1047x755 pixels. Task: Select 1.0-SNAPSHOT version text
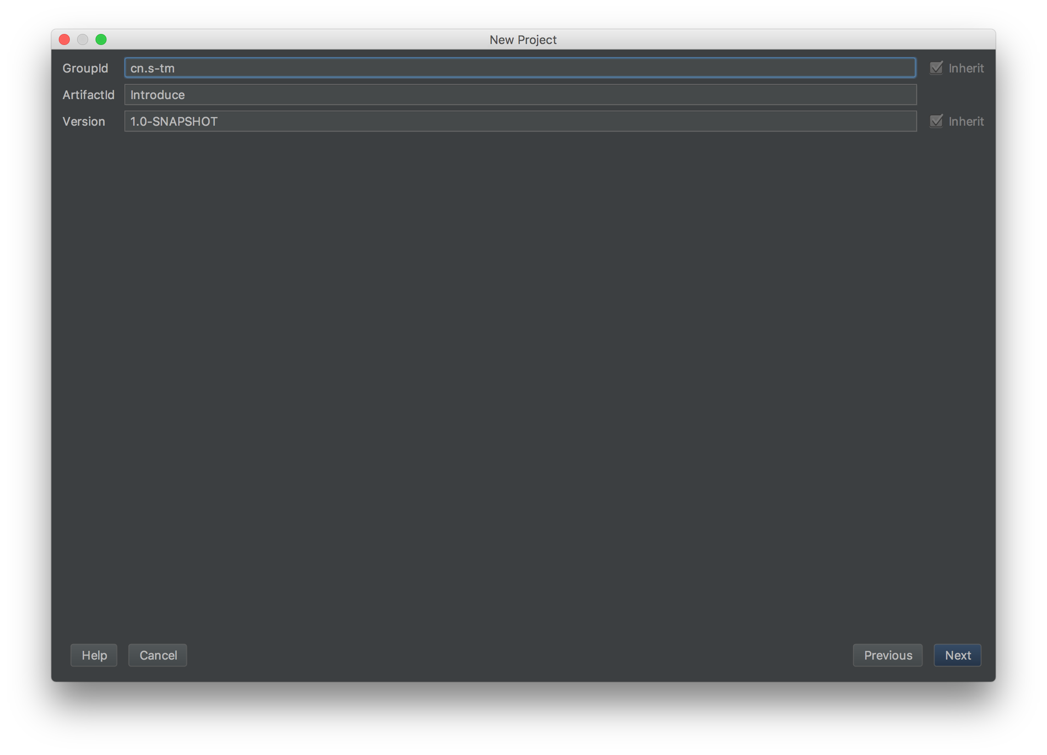tap(174, 121)
